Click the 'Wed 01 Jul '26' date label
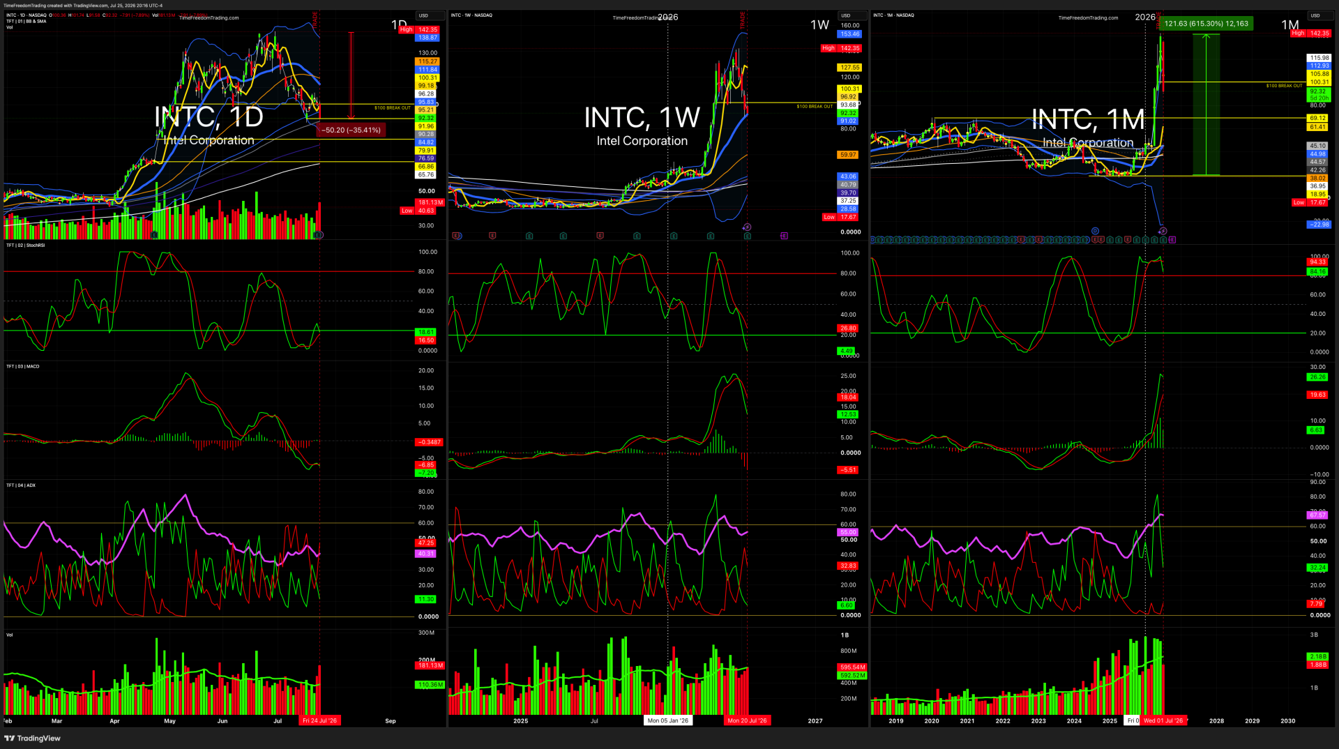The height and width of the screenshot is (749, 1339). pos(1163,721)
